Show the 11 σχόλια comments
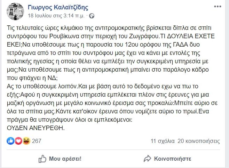 [x=163, y=141]
